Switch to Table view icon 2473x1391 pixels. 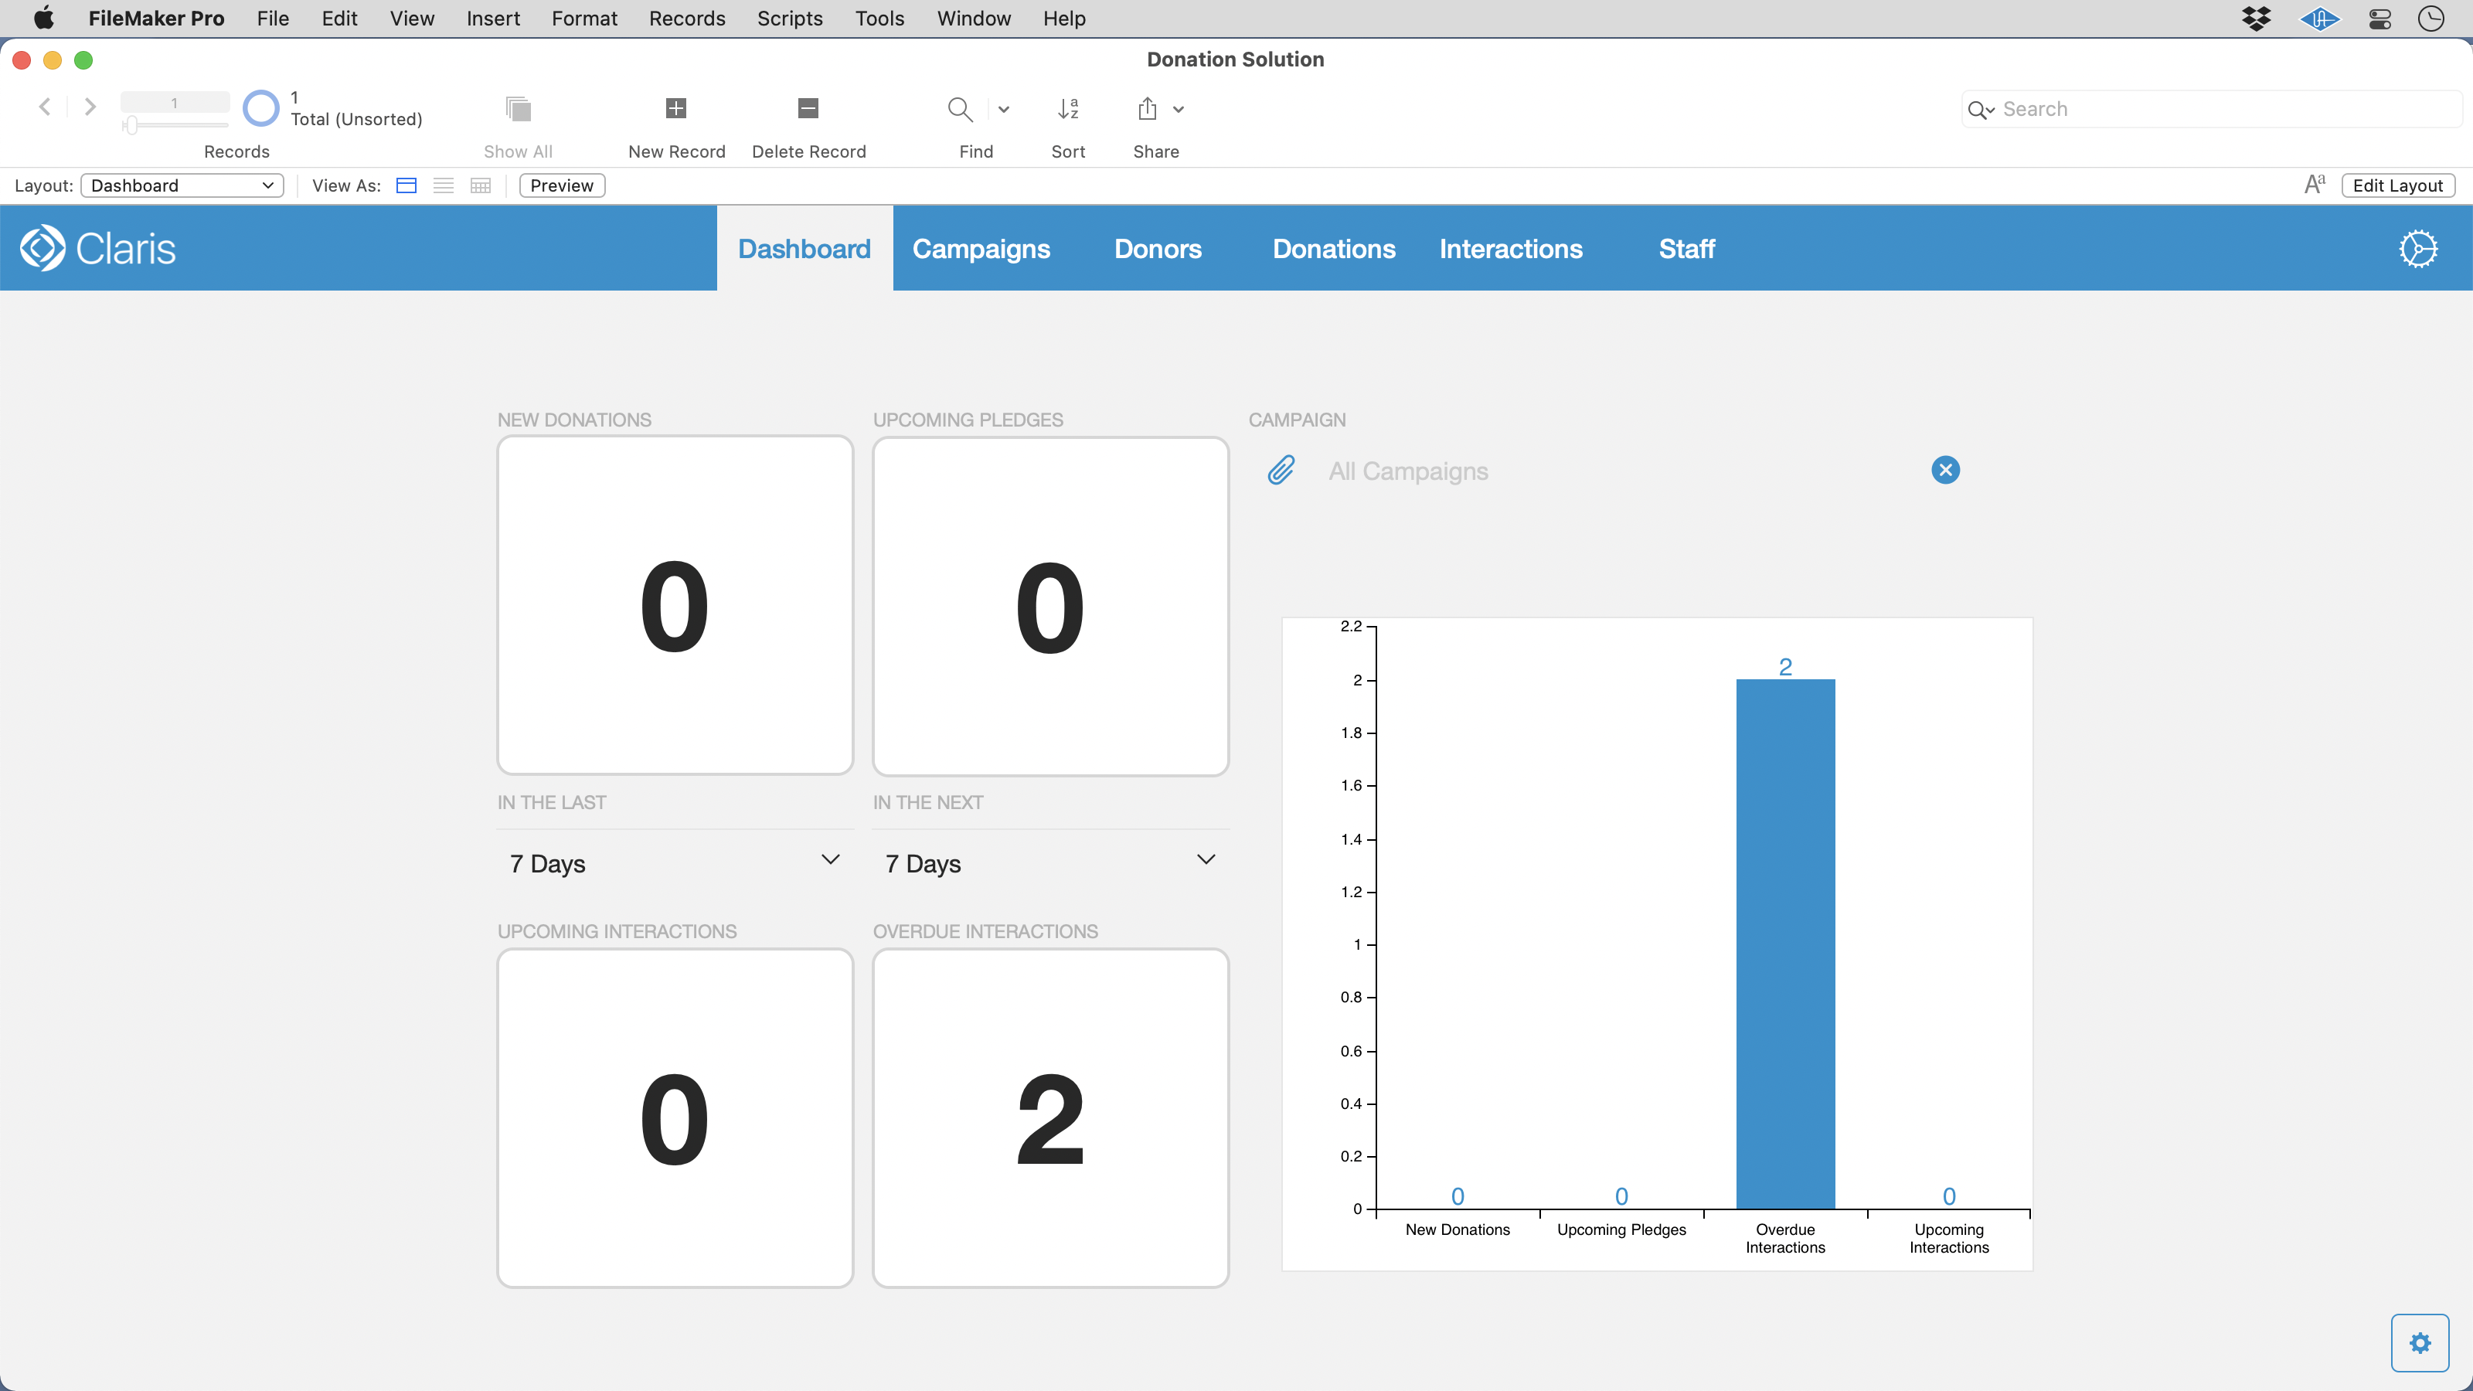[x=481, y=185]
